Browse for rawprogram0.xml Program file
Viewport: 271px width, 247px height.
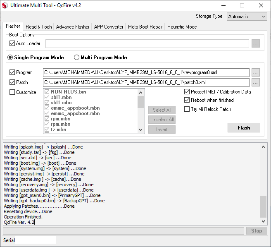coord(255,72)
